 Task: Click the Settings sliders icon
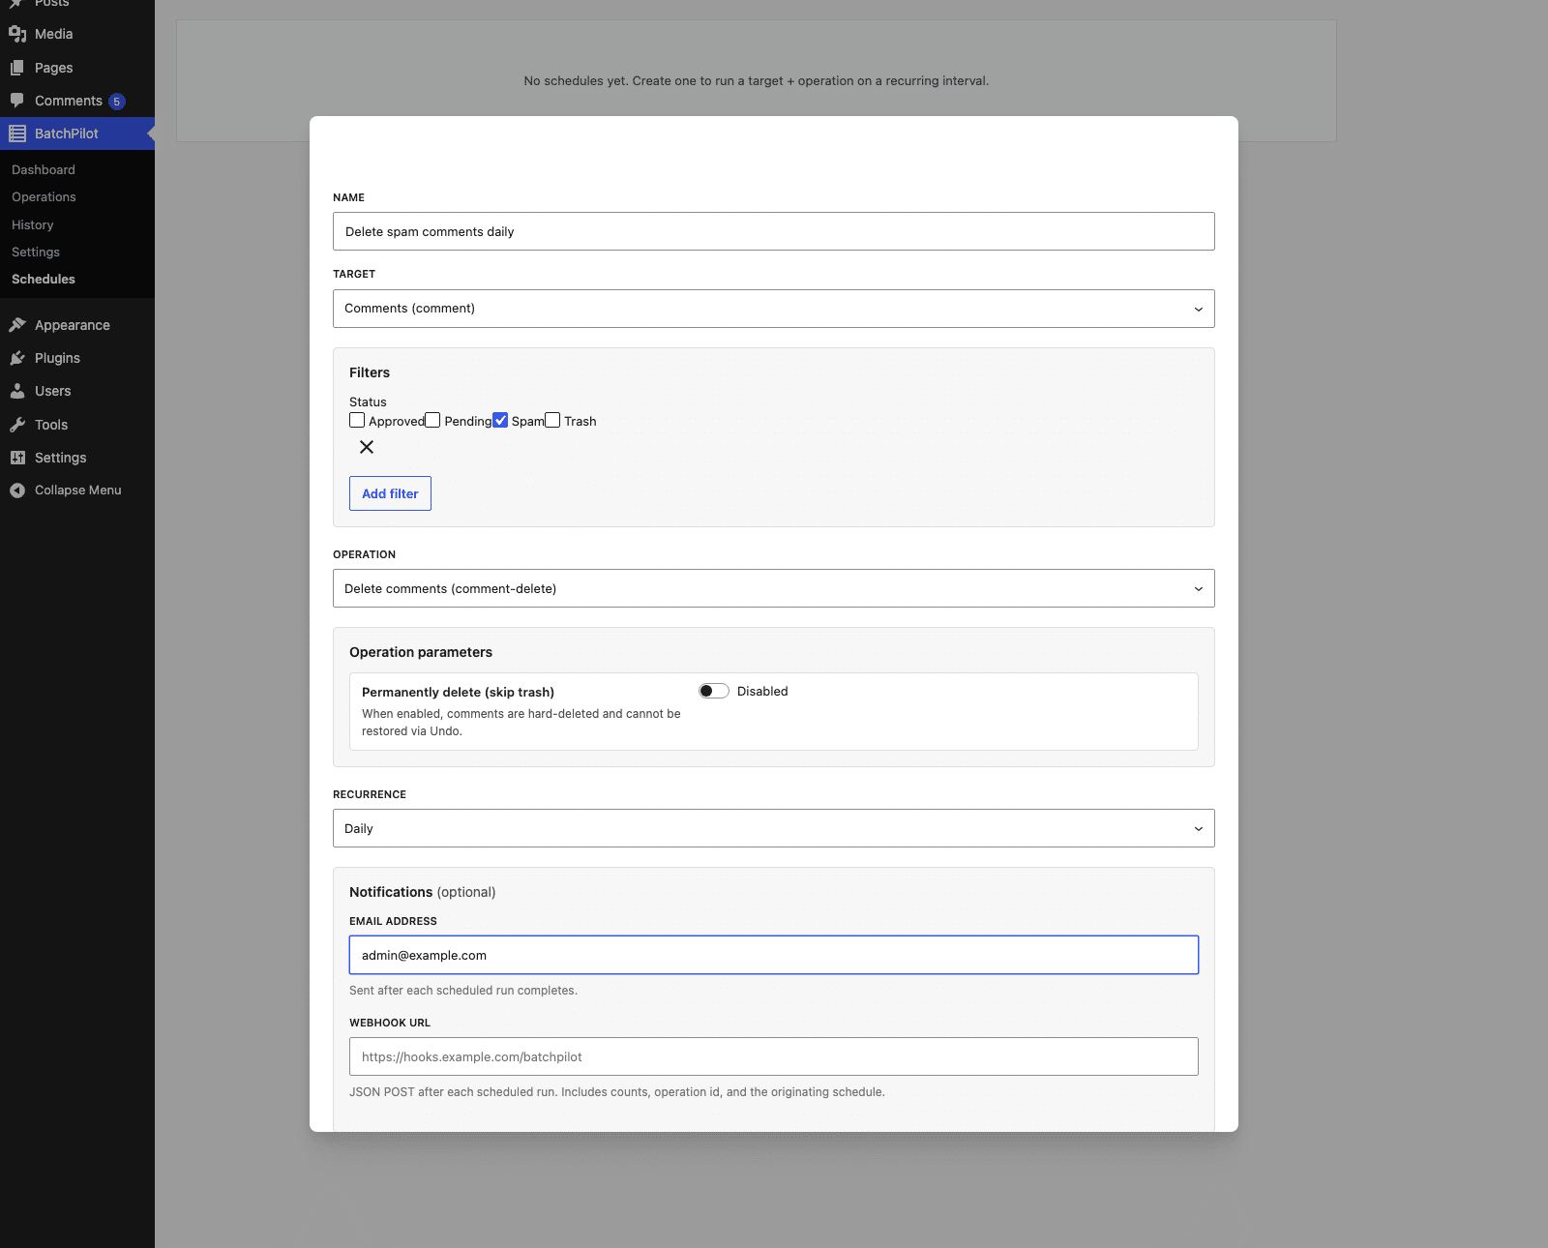tap(17, 458)
